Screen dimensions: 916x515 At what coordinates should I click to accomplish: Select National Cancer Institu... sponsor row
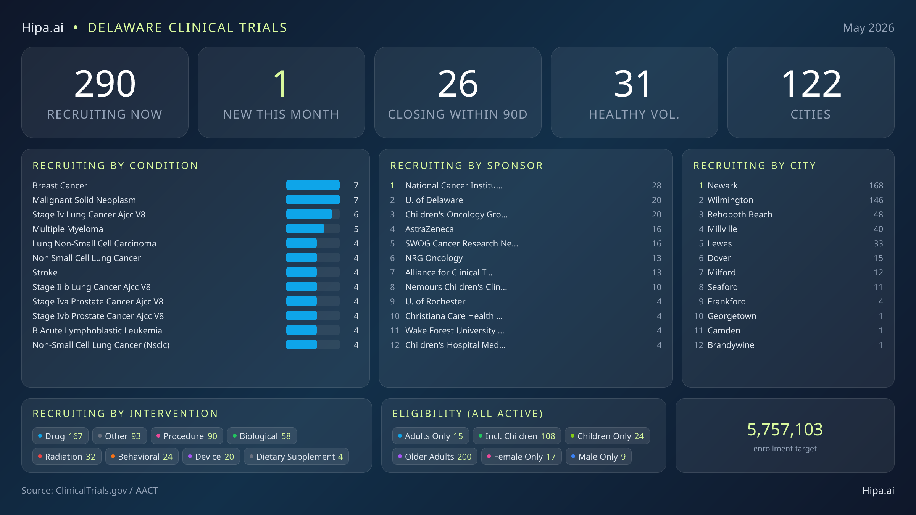pyautogui.click(x=526, y=185)
